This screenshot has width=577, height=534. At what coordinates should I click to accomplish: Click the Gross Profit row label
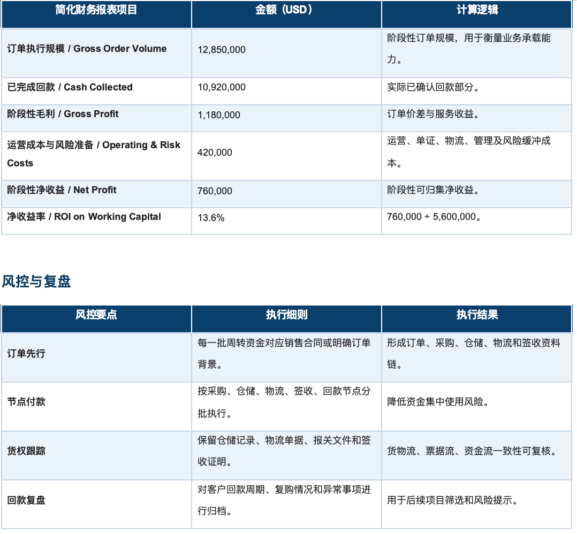(x=63, y=114)
